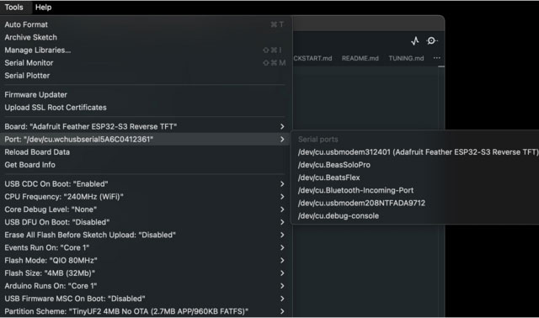Expand the Board submenu arrow
The height and width of the screenshot is (318, 539).
click(x=282, y=126)
